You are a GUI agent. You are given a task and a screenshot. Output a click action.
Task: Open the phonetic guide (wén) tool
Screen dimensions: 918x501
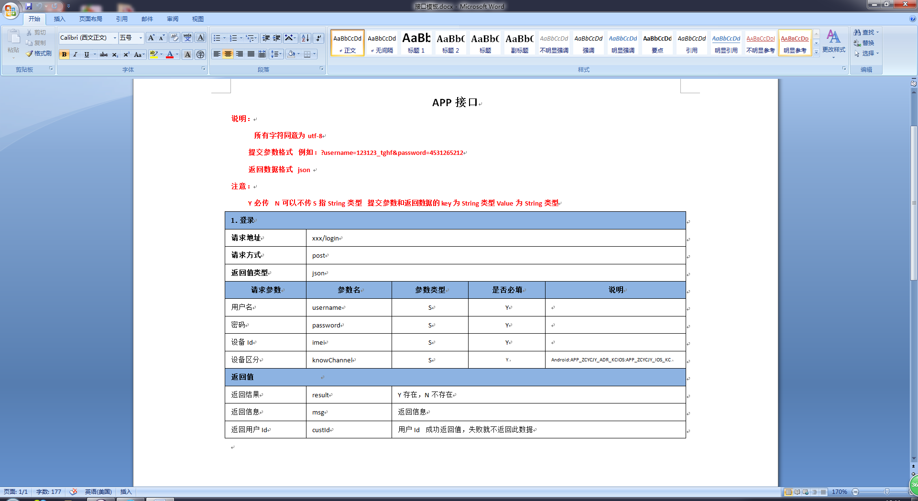tap(187, 38)
